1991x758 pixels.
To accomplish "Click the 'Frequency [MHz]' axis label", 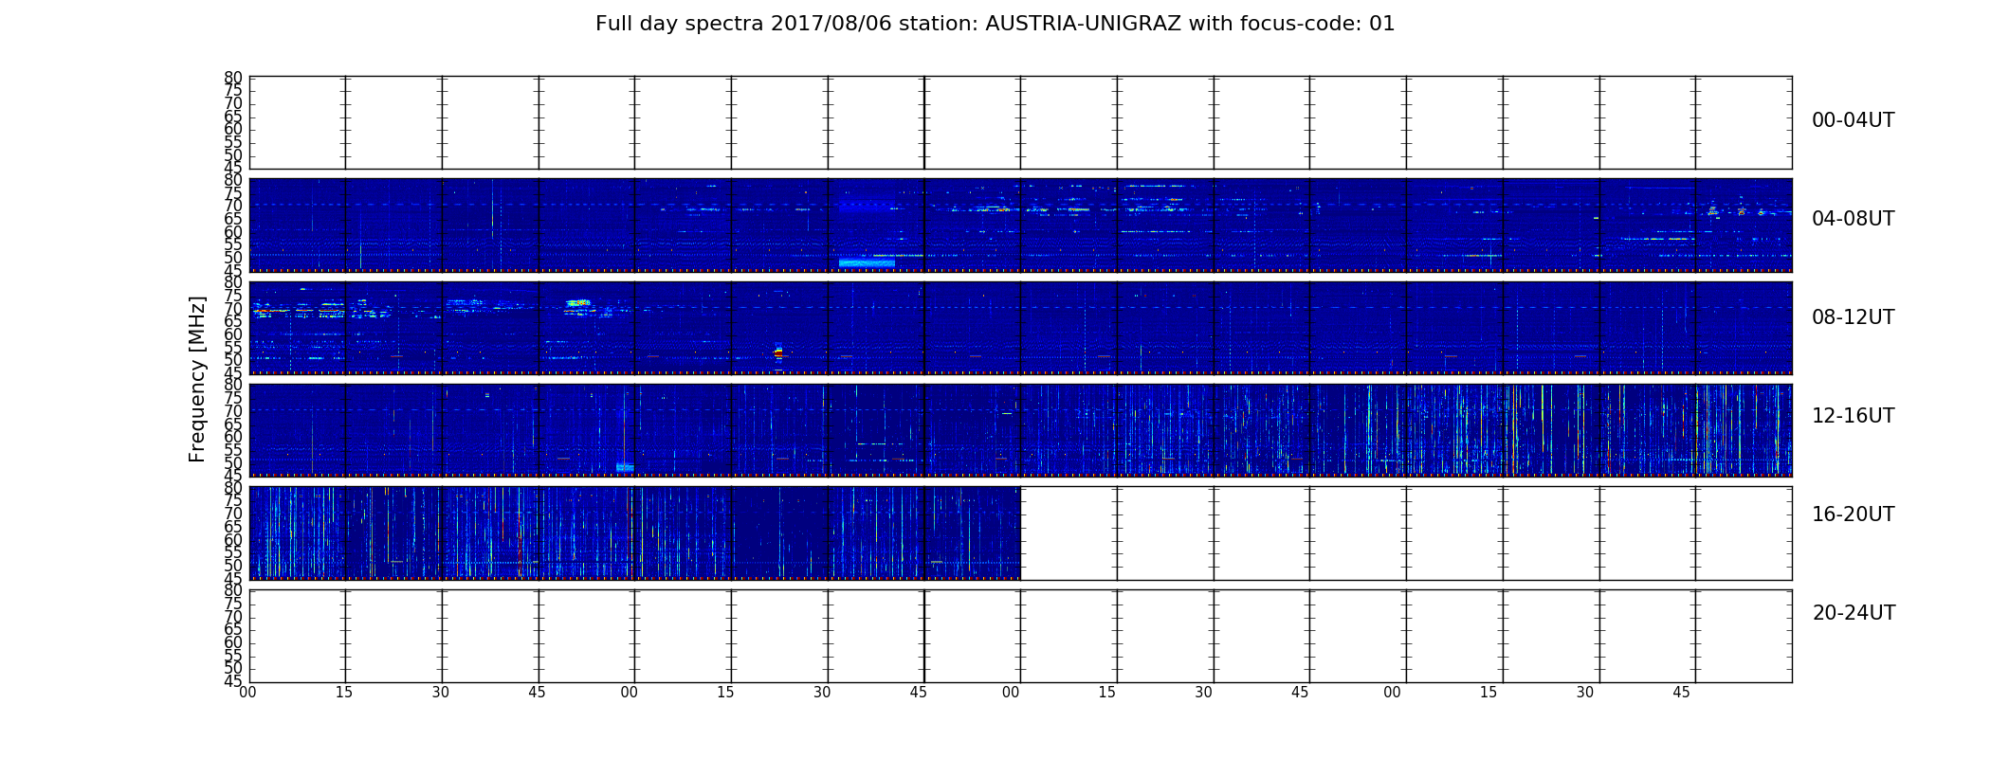I will (197, 379).
